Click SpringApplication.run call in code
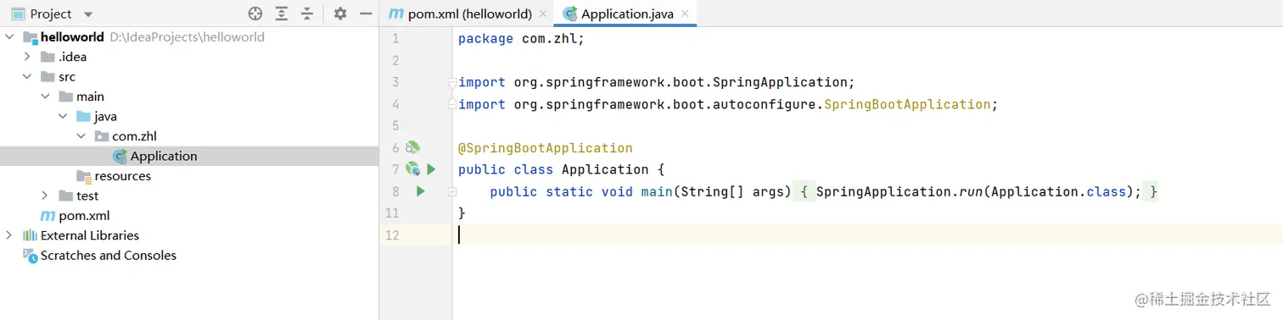1283x320 pixels. pyautogui.click(x=978, y=191)
